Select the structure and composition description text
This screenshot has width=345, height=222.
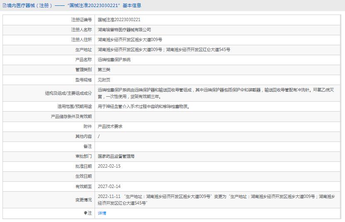[x=216, y=93]
